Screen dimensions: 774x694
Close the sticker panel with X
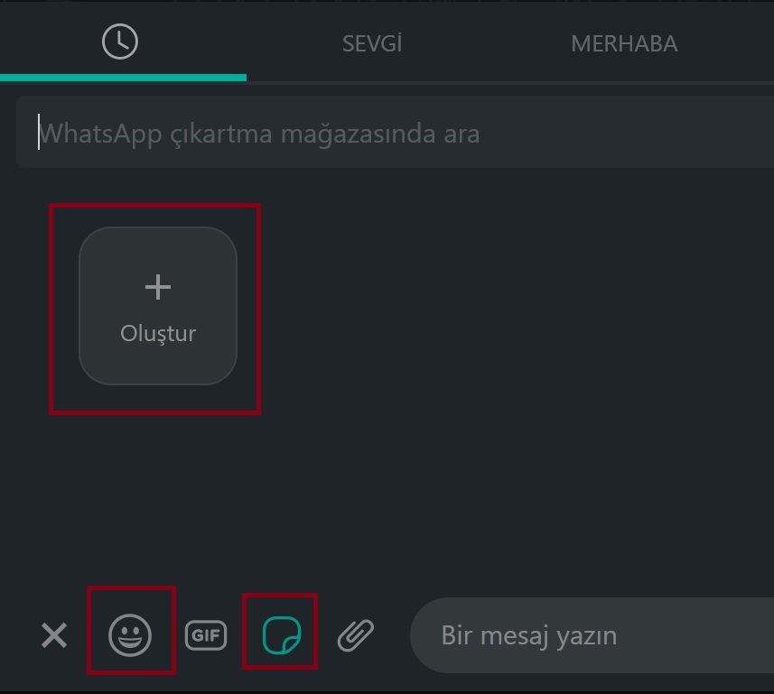click(54, 635)
